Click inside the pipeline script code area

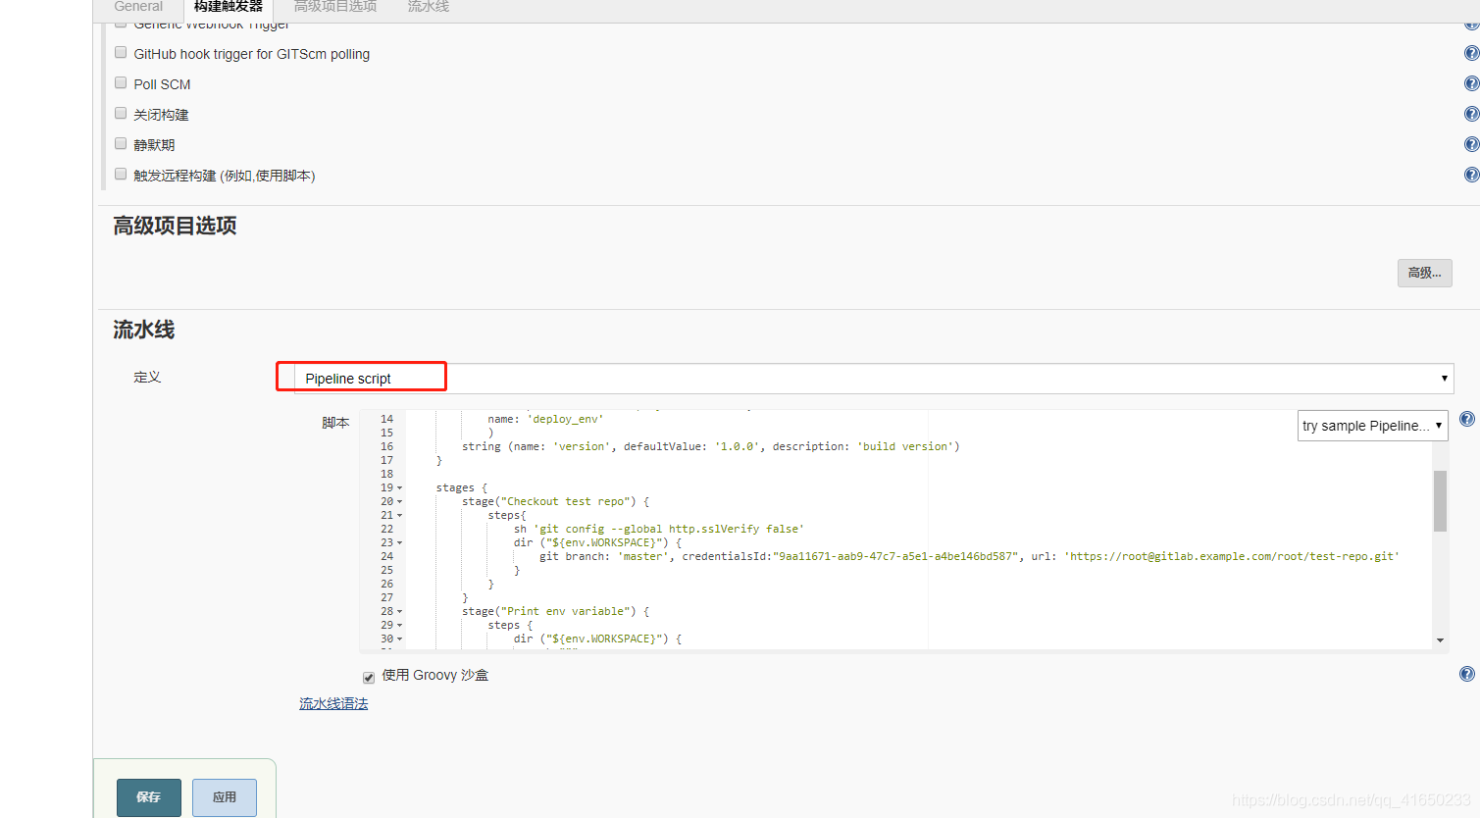pyautogui.click(x=919, y=530)
